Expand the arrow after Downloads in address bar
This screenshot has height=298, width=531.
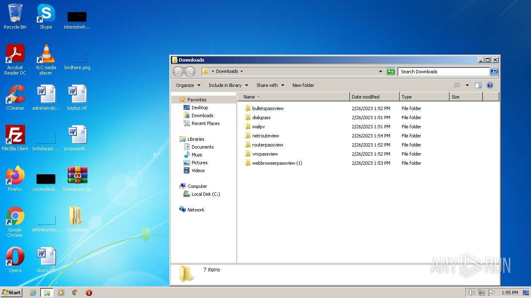click(x=241, y=71)
